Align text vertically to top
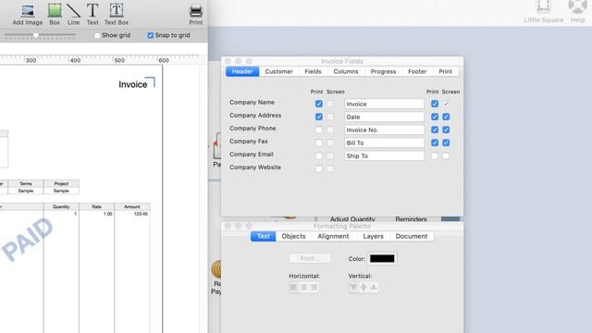Screen dimensions: 592x333 click(x=353, y=288)
